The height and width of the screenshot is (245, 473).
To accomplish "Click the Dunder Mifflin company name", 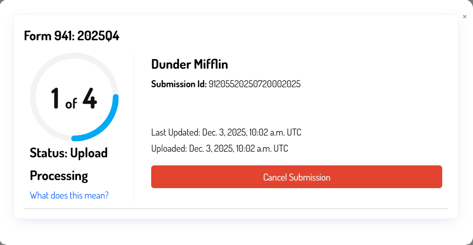I will [x=190, y=64].
